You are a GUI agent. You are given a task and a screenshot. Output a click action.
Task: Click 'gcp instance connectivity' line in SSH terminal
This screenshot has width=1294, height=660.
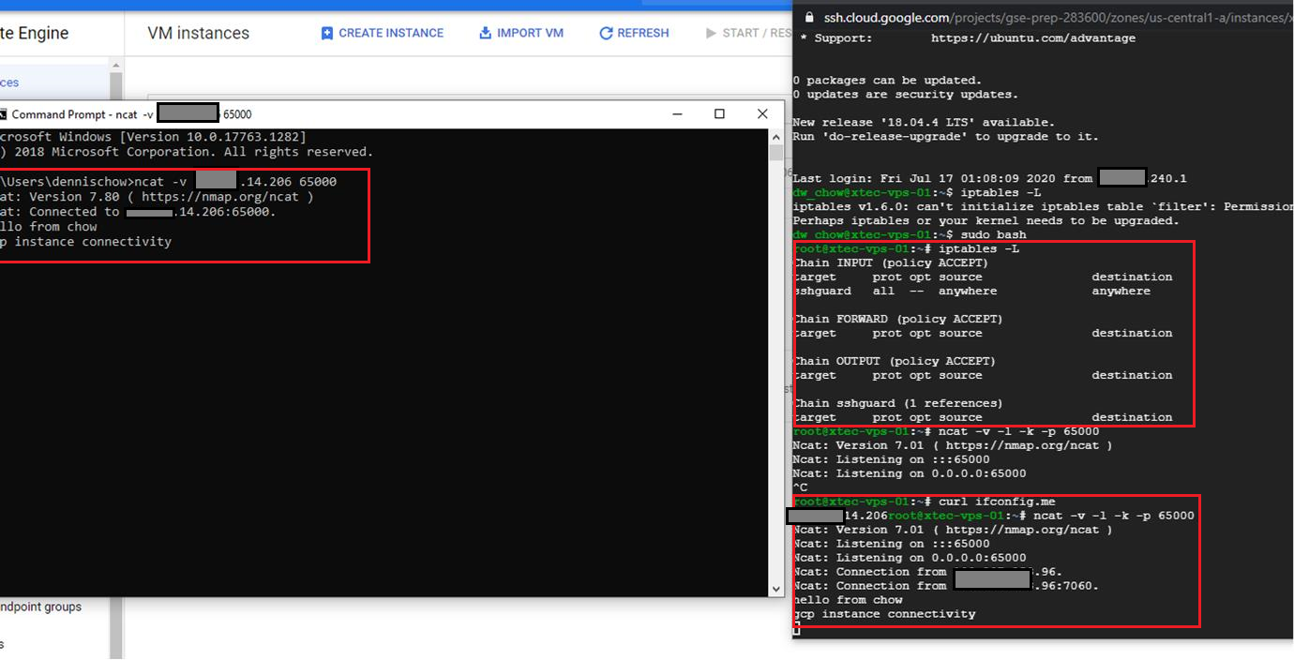(884, 614)
